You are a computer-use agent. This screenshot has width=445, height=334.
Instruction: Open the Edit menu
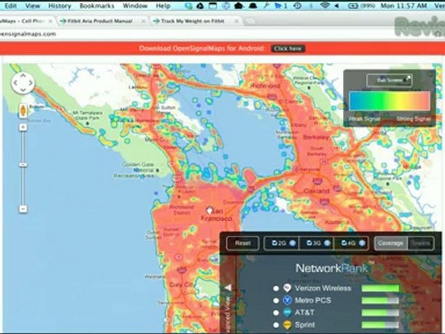coord(11,6)
